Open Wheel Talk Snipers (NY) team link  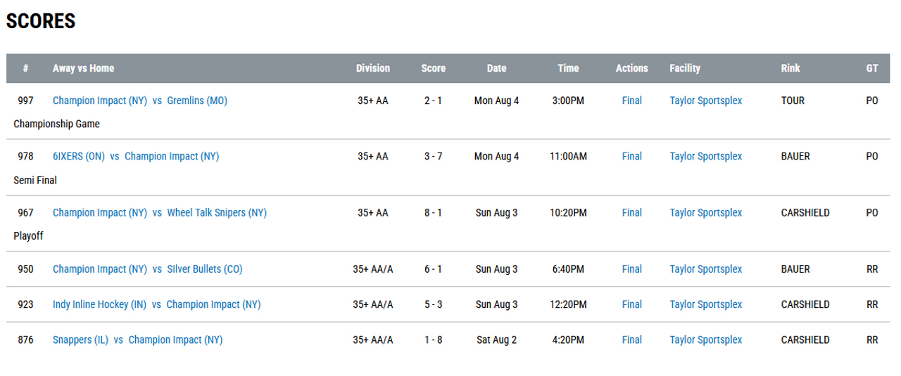point(217,212)
